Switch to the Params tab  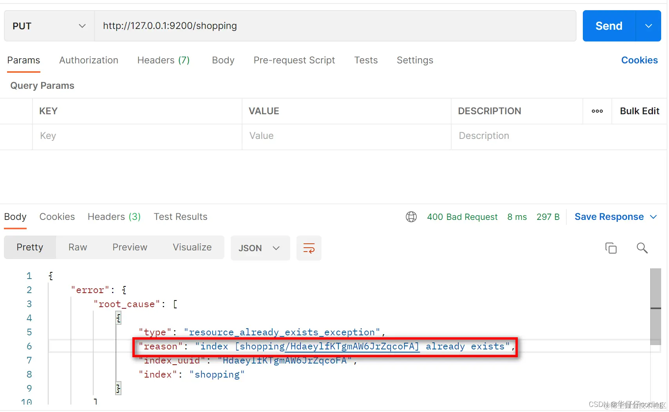coord(24,60)
